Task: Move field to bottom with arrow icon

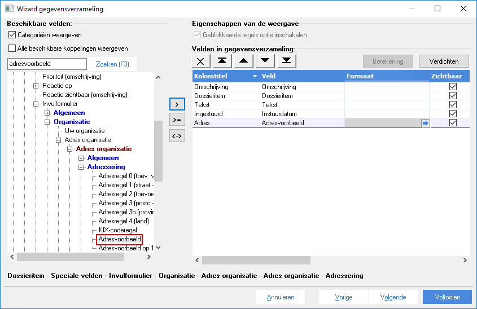Action: 286,61
